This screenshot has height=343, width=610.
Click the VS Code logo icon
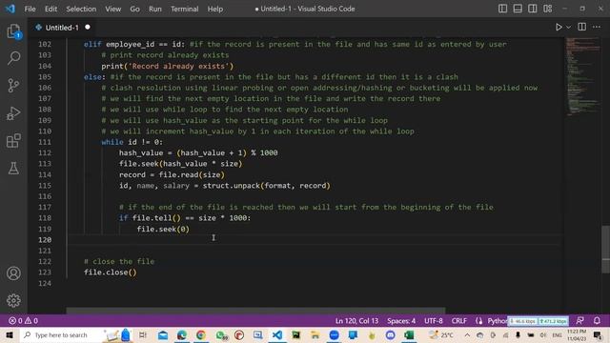pos(10,9)
